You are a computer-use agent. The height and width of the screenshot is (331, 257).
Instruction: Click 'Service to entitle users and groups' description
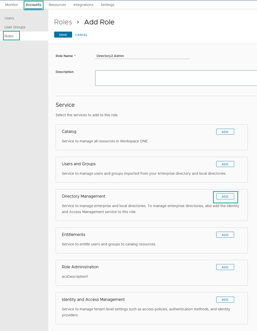pos(109,244)
